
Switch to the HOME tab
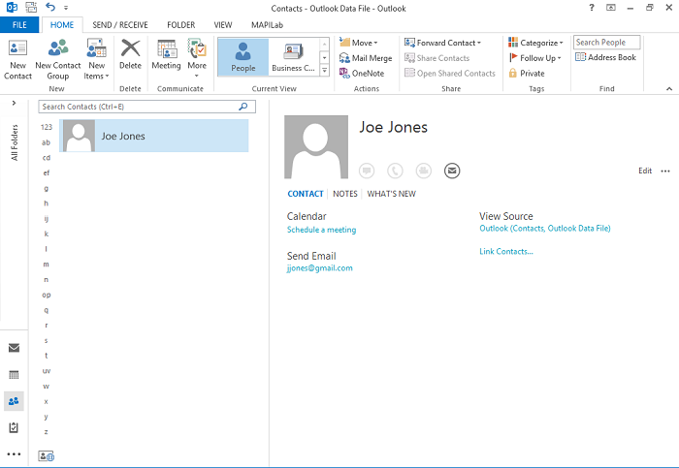tap(62, 24)
